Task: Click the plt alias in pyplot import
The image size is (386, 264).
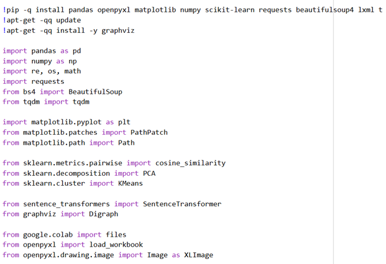Action: [x=124, y=122]
